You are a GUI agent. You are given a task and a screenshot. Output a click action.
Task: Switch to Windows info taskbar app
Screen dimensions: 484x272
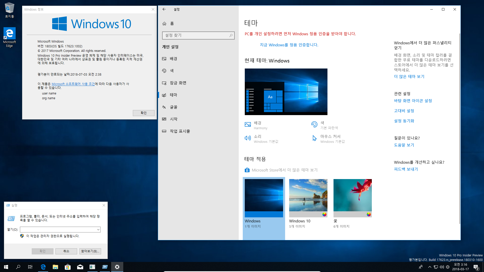click(x=93, y=267)
